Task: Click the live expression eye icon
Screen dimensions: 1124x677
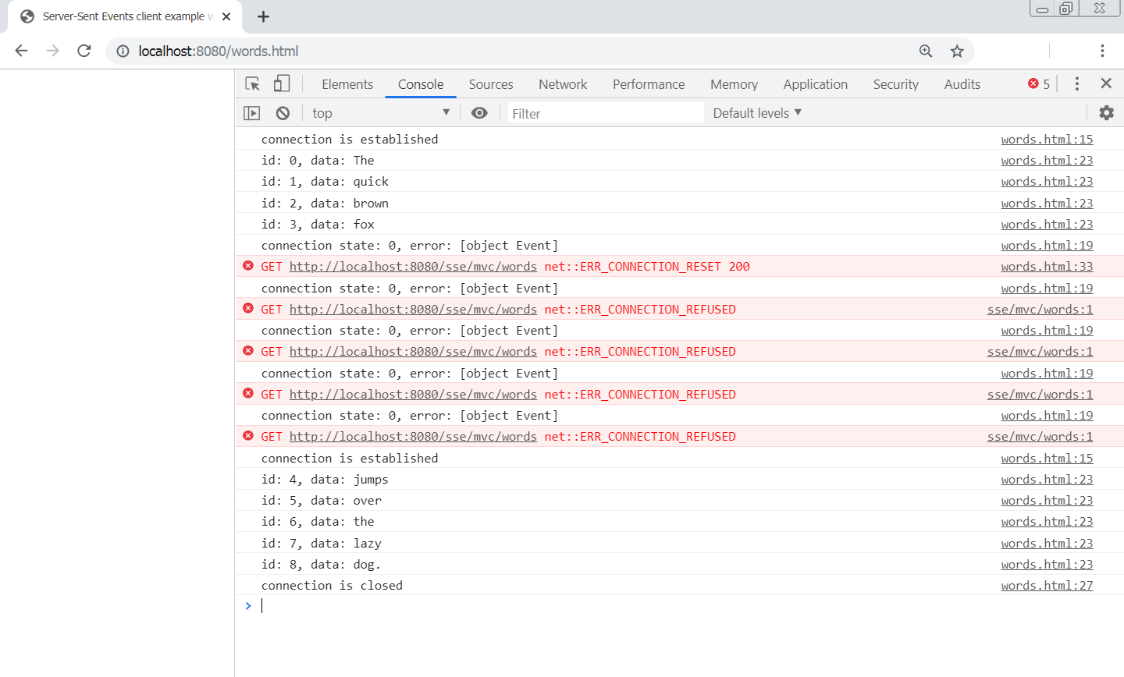Action: [479, 113]
